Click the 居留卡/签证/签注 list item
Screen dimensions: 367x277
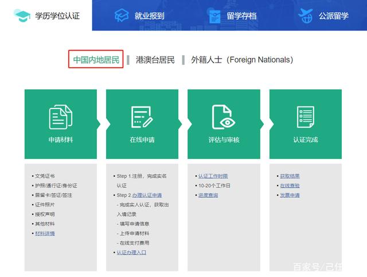53,195
